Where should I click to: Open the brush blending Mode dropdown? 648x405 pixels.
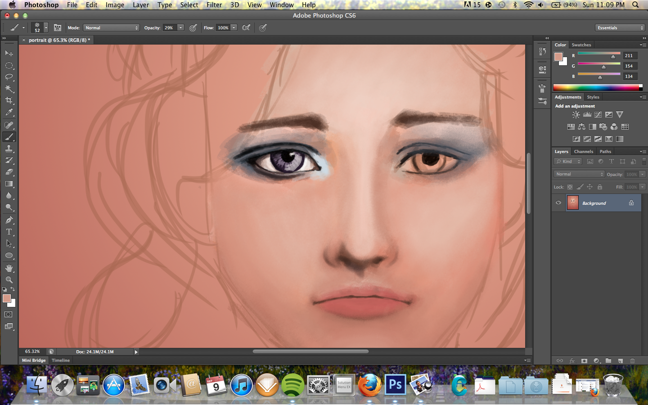111,27
